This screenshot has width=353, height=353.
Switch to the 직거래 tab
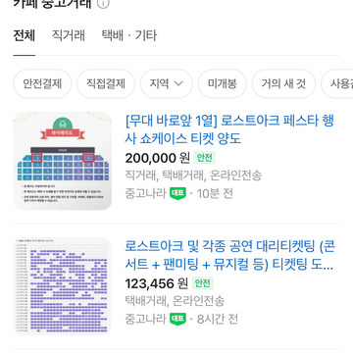(69, 35)
